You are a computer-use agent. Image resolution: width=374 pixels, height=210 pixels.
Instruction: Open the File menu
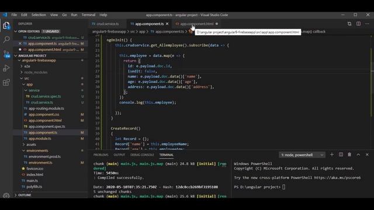pyautogui.click(x=14, y=15)
